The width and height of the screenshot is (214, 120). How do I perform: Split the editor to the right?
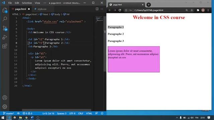click(x=97, y=9)
